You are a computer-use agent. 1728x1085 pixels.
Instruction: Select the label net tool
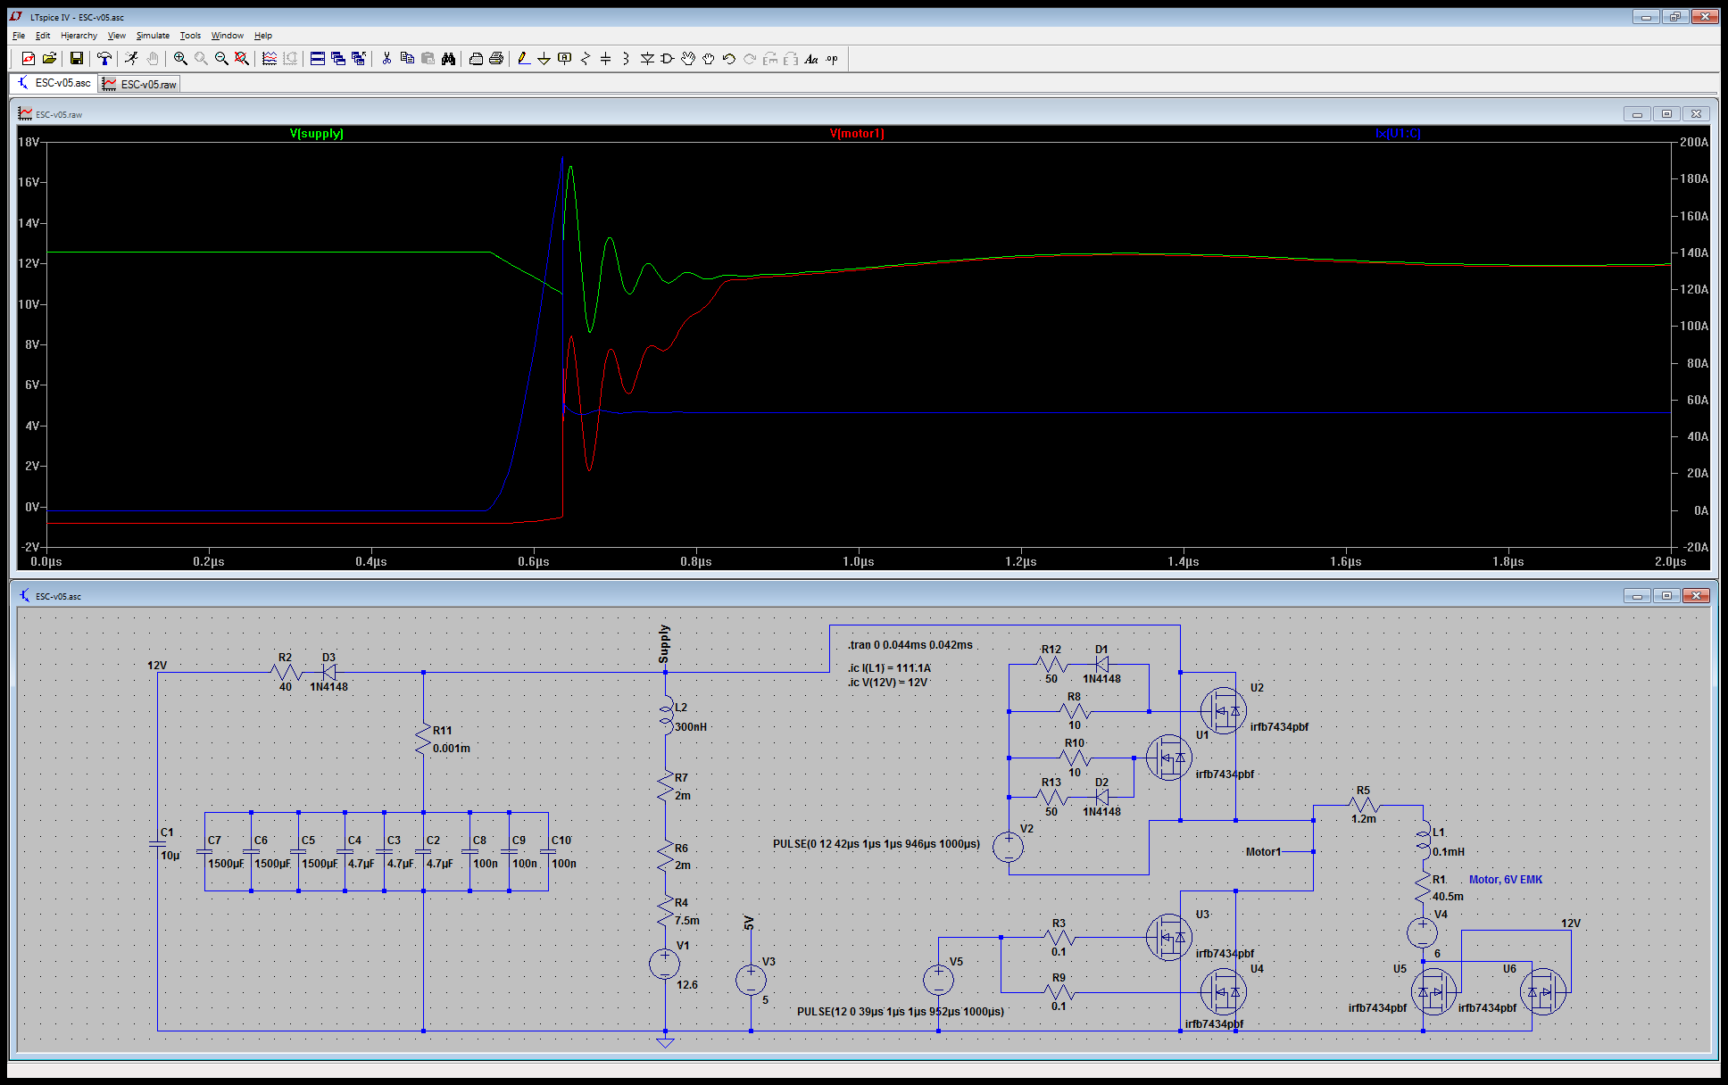coord(564,59)
